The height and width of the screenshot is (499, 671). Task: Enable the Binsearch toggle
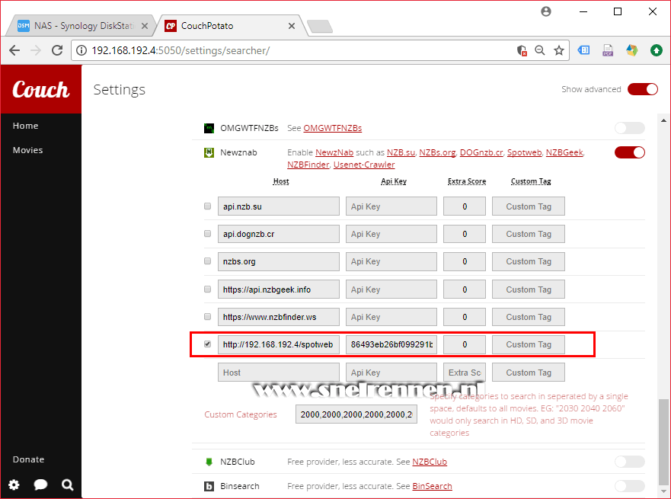click(x=629, y=486)
